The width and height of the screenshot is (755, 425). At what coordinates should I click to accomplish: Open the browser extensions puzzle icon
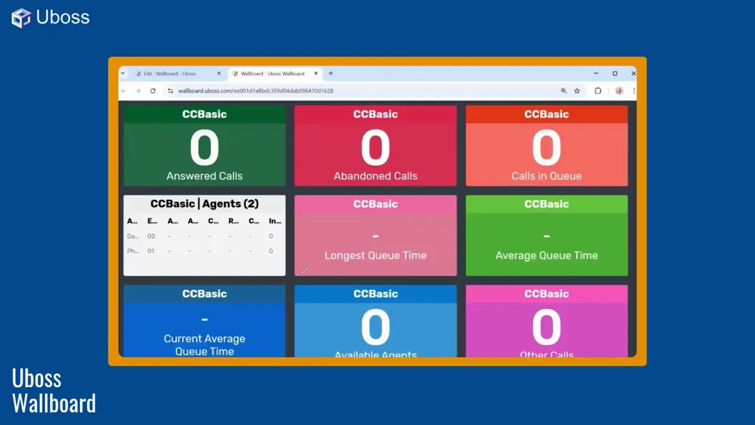coord(598,91)
